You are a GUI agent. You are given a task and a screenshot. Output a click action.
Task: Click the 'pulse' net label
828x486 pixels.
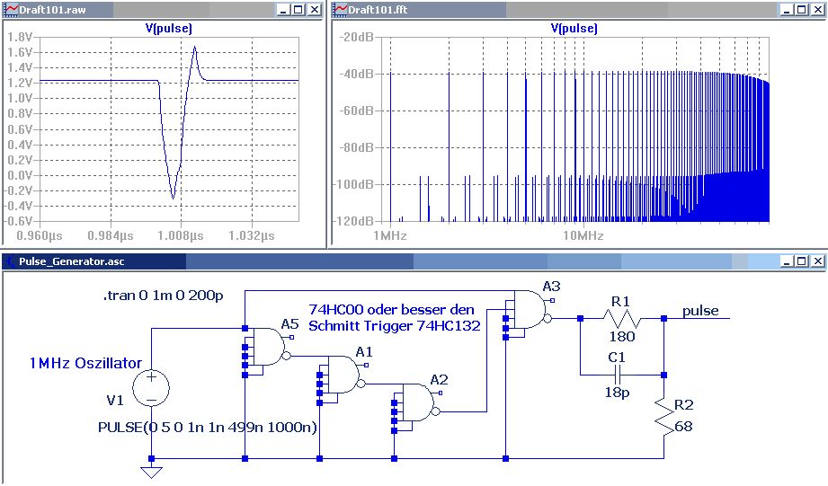click(700, 311)
